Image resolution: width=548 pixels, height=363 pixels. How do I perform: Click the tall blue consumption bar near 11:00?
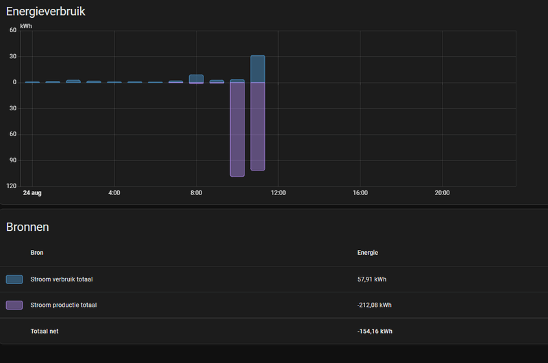pos(258,68)
